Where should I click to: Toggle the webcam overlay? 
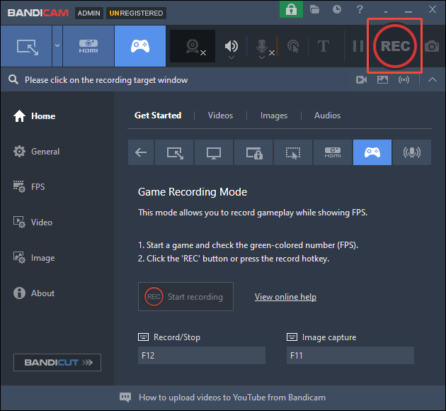click(x=193, y=46)
